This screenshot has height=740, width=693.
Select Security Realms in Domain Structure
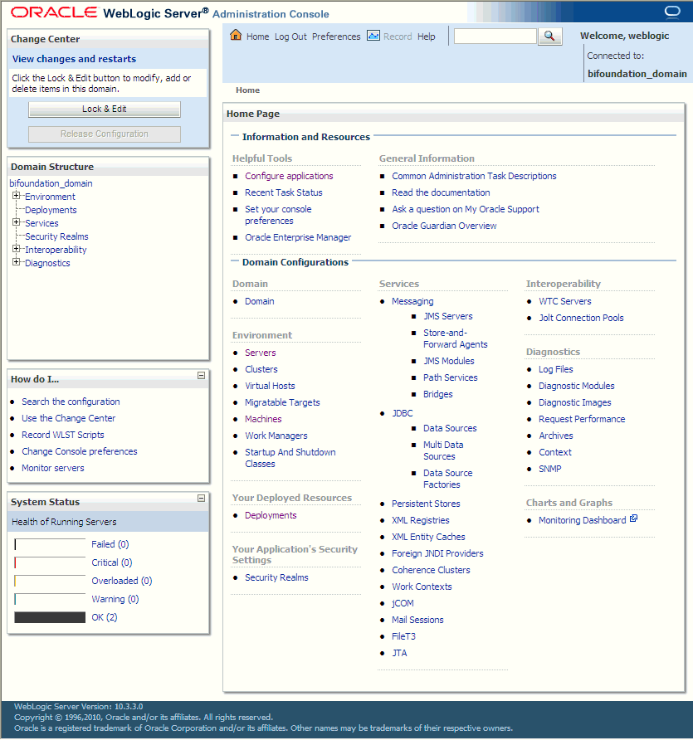click(56, 236)
